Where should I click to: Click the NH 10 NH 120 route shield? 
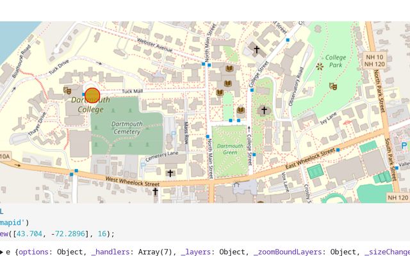(x=374, y=60)
